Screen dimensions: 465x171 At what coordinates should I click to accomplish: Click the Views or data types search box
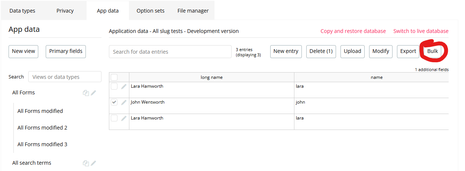tap(65, 77)
